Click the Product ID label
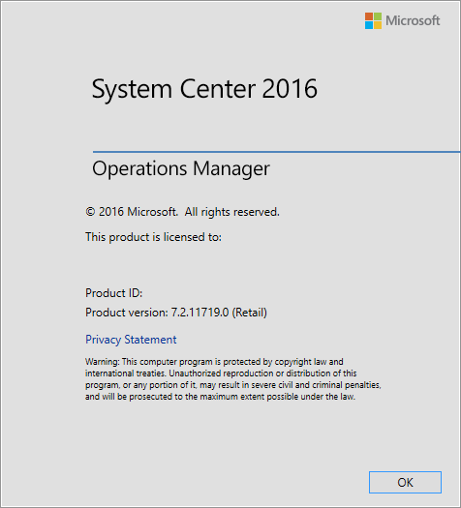 [x=113, y=293]
